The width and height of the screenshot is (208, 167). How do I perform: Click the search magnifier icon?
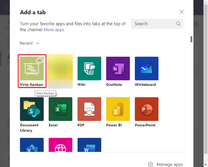[x=179, y=24]
